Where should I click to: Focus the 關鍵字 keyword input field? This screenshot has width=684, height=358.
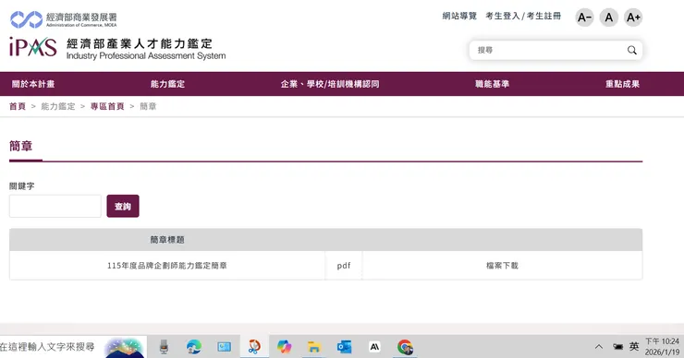point(55,206)
